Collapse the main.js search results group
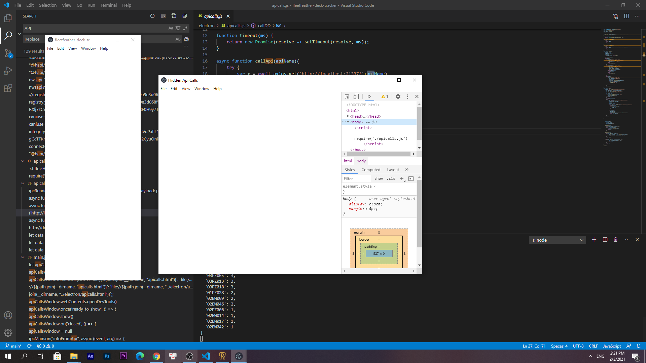Viewport: 646px width, 363px height. coord(23,257)
